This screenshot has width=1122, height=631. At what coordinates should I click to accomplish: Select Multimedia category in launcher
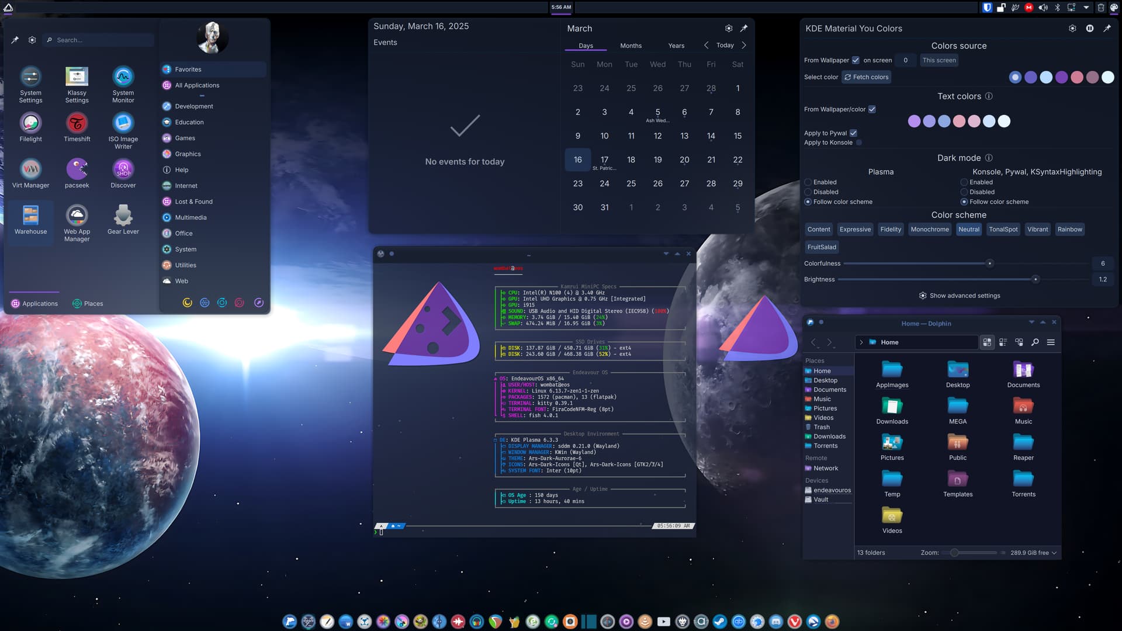tap(213, 217)
